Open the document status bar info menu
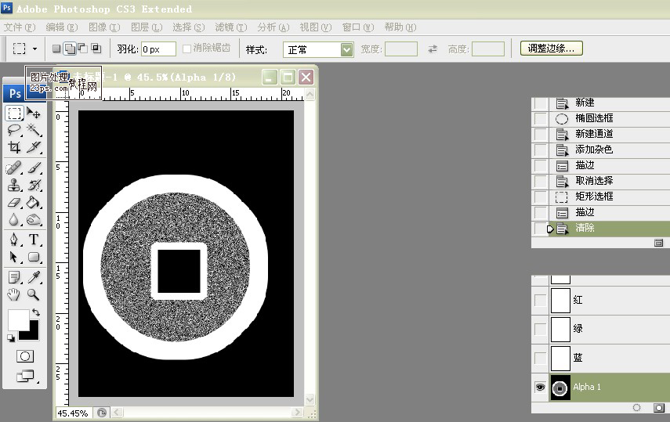The image size is (670, 422). point(102,413)
